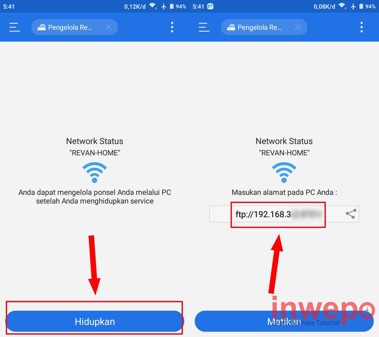The image size is (379, 337).
Task: Tap the Hidupkan button
Action: pos(95,321)
